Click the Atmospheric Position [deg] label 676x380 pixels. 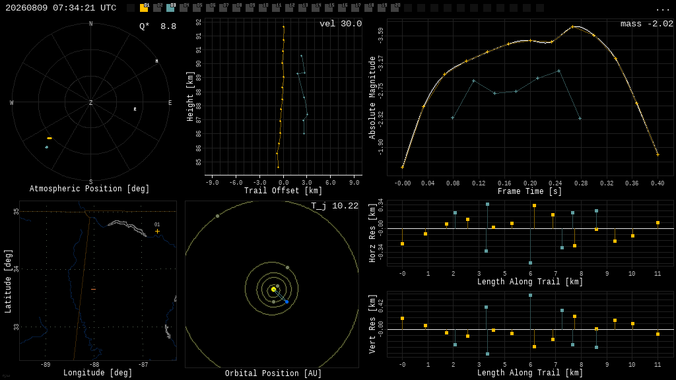click(89, 189)
